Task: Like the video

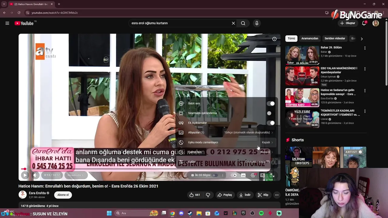Action: point(195,195)
